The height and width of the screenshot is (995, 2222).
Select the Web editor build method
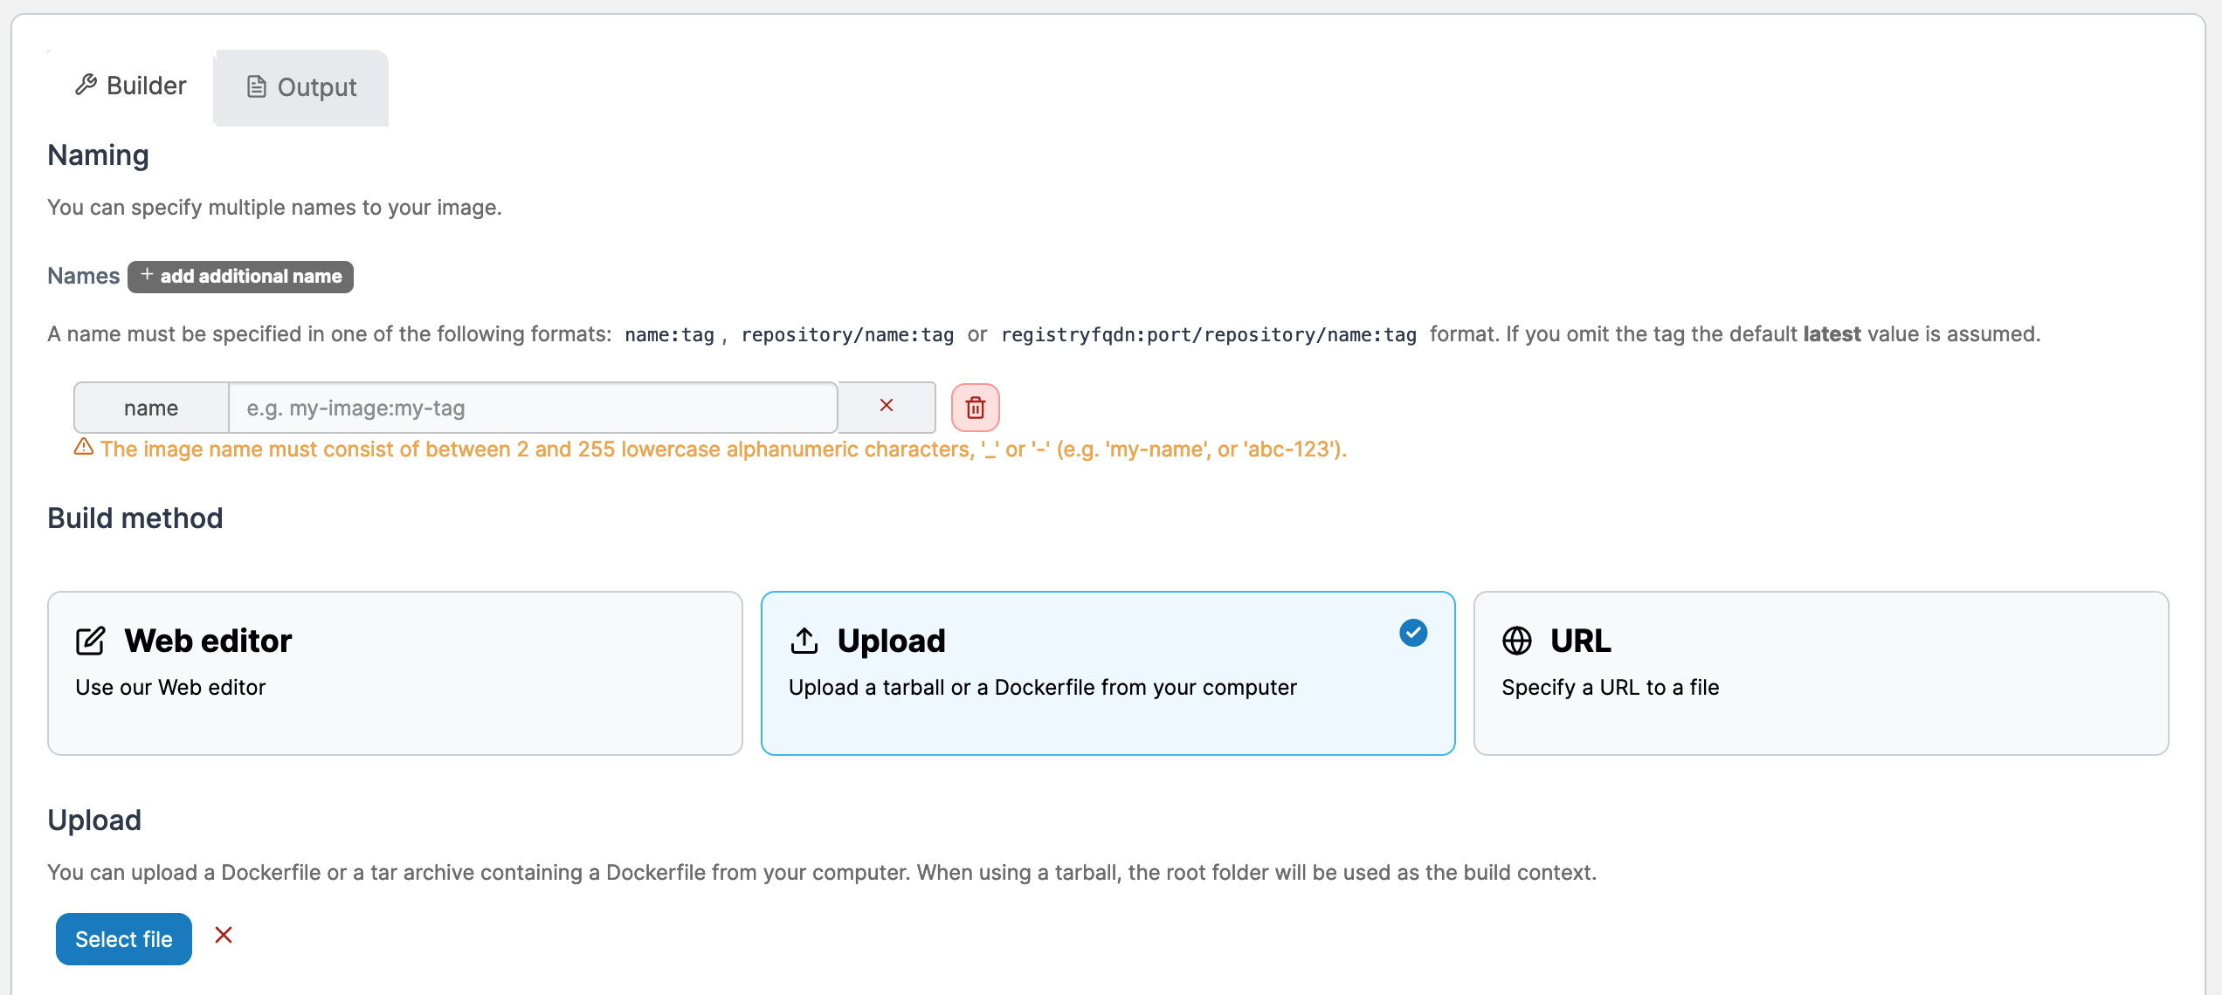395,673
